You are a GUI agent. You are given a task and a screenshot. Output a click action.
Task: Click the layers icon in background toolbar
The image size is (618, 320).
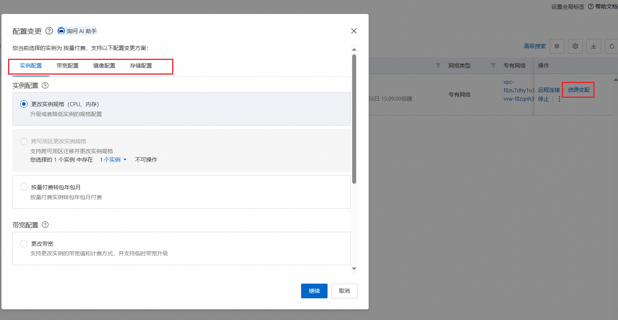557,46
